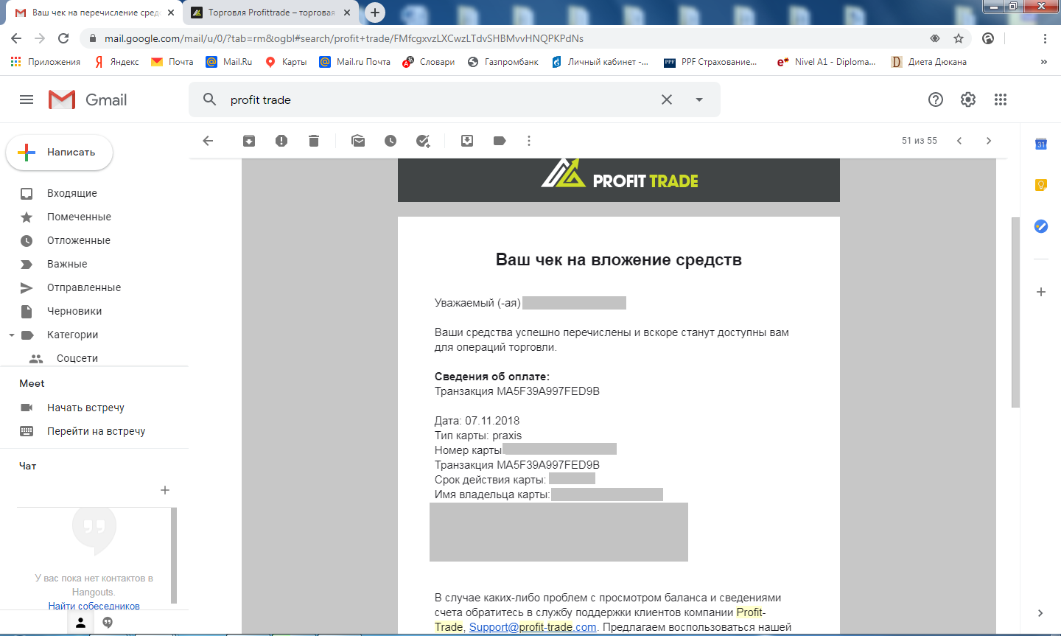Screen dimensions: 1061x636
Task: Click the email pane vertical scrollbar
Action: coord(1015,312)
